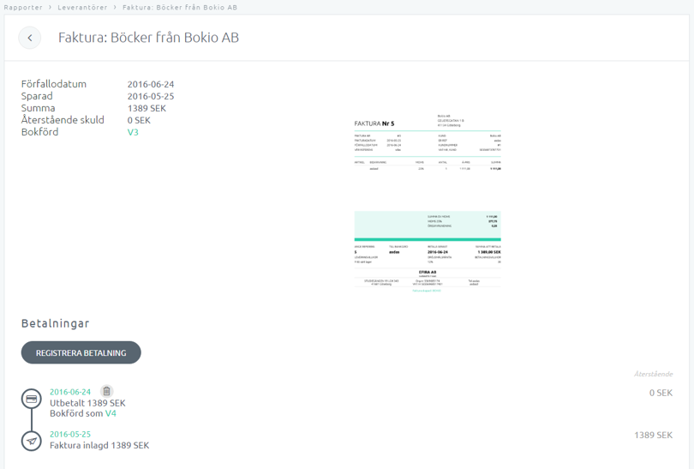Click the paper plane icon in timeline

[32, 441]
